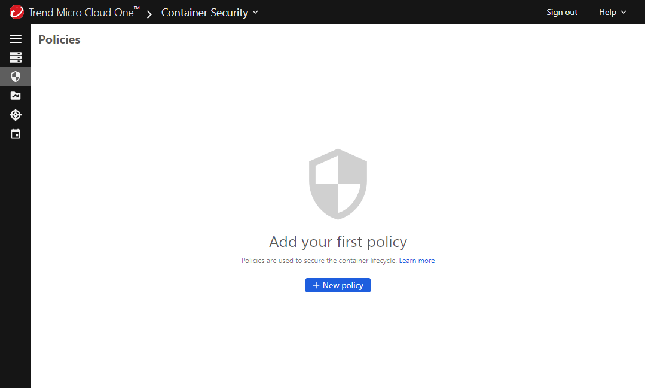
Task: Click the breadcrumb arrow after Cloud One
Action: coord(149,13)
